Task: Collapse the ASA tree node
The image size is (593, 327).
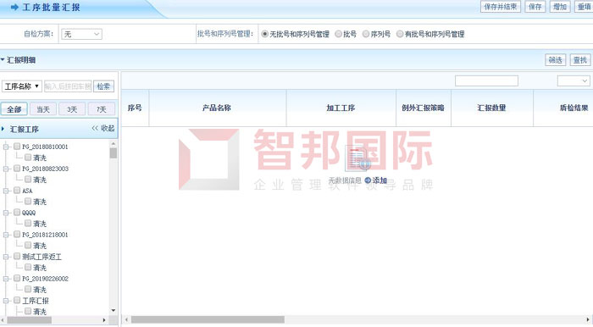Action: 6,191
